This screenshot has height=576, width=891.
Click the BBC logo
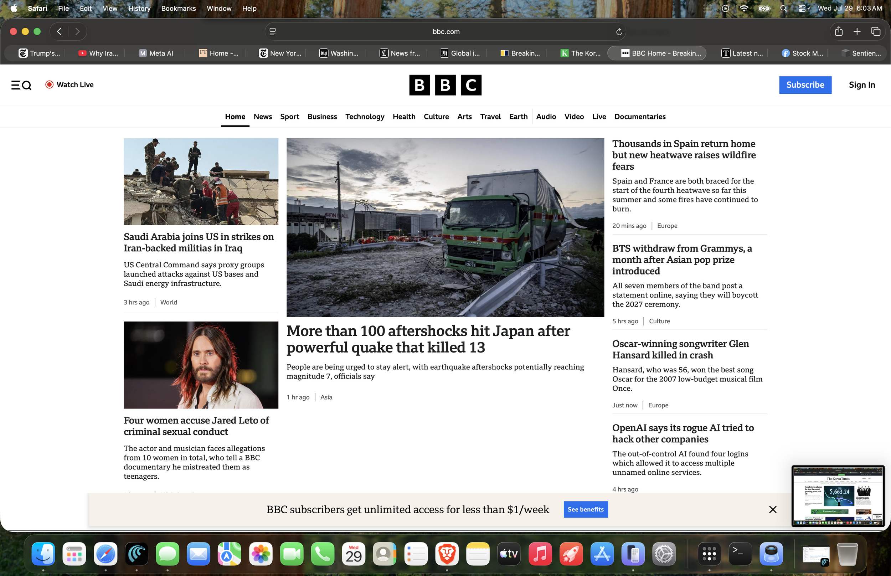[x=445, y=85]
